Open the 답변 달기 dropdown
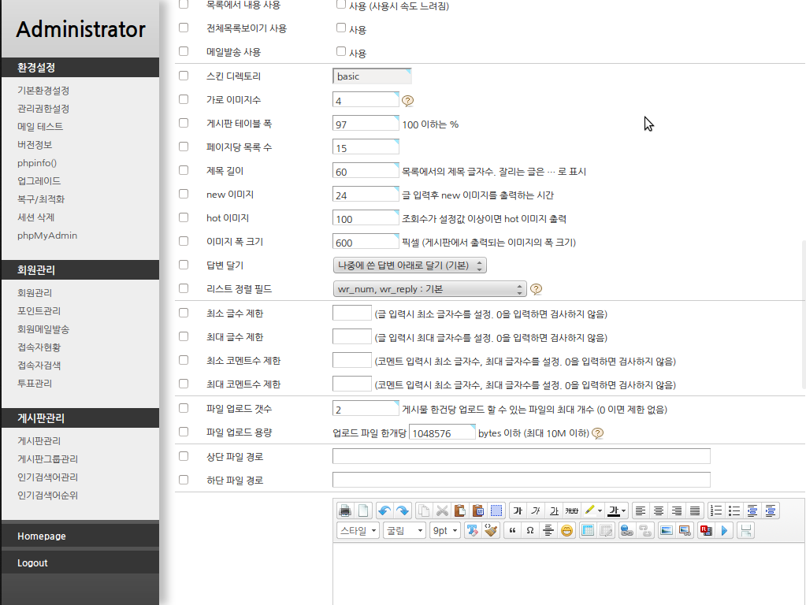 point(410,265)
